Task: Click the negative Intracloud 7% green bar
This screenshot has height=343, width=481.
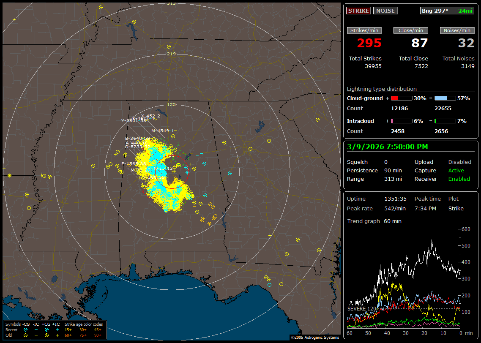Action: (x=445, y=121)
